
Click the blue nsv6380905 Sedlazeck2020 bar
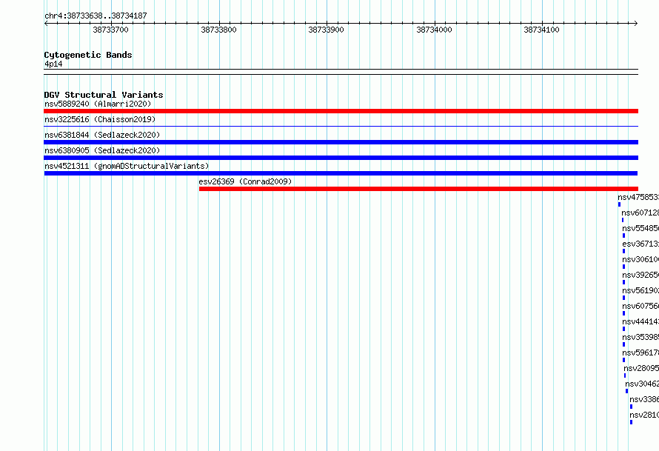click(x=341, y=158)
